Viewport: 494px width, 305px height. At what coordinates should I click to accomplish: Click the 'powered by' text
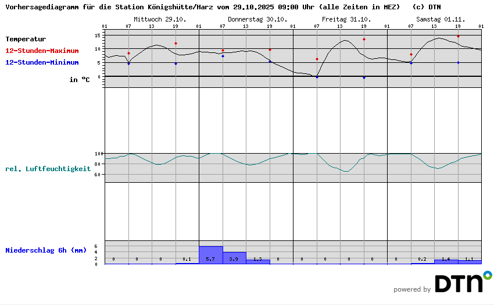(412, 289)
